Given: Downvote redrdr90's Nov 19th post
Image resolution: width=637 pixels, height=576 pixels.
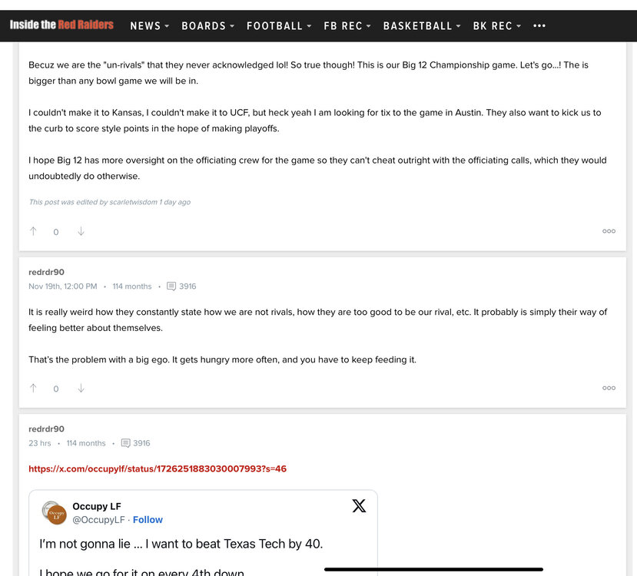Looking at the screenshot, I should pos(81,388).
